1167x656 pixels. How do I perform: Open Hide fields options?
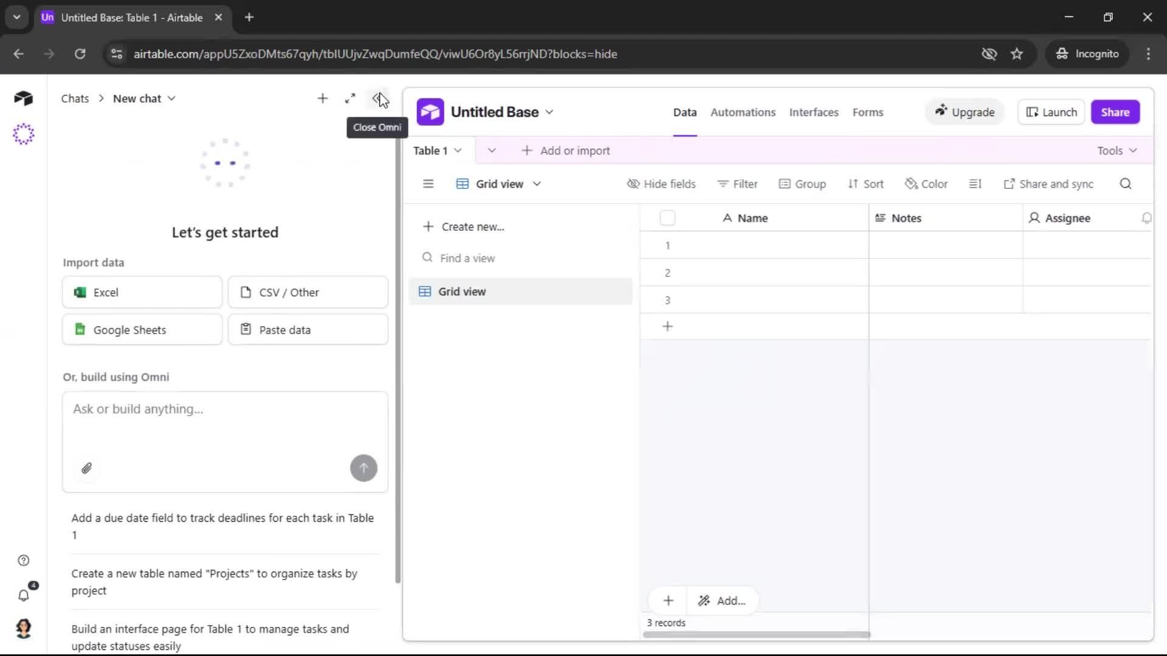(661, 184)
